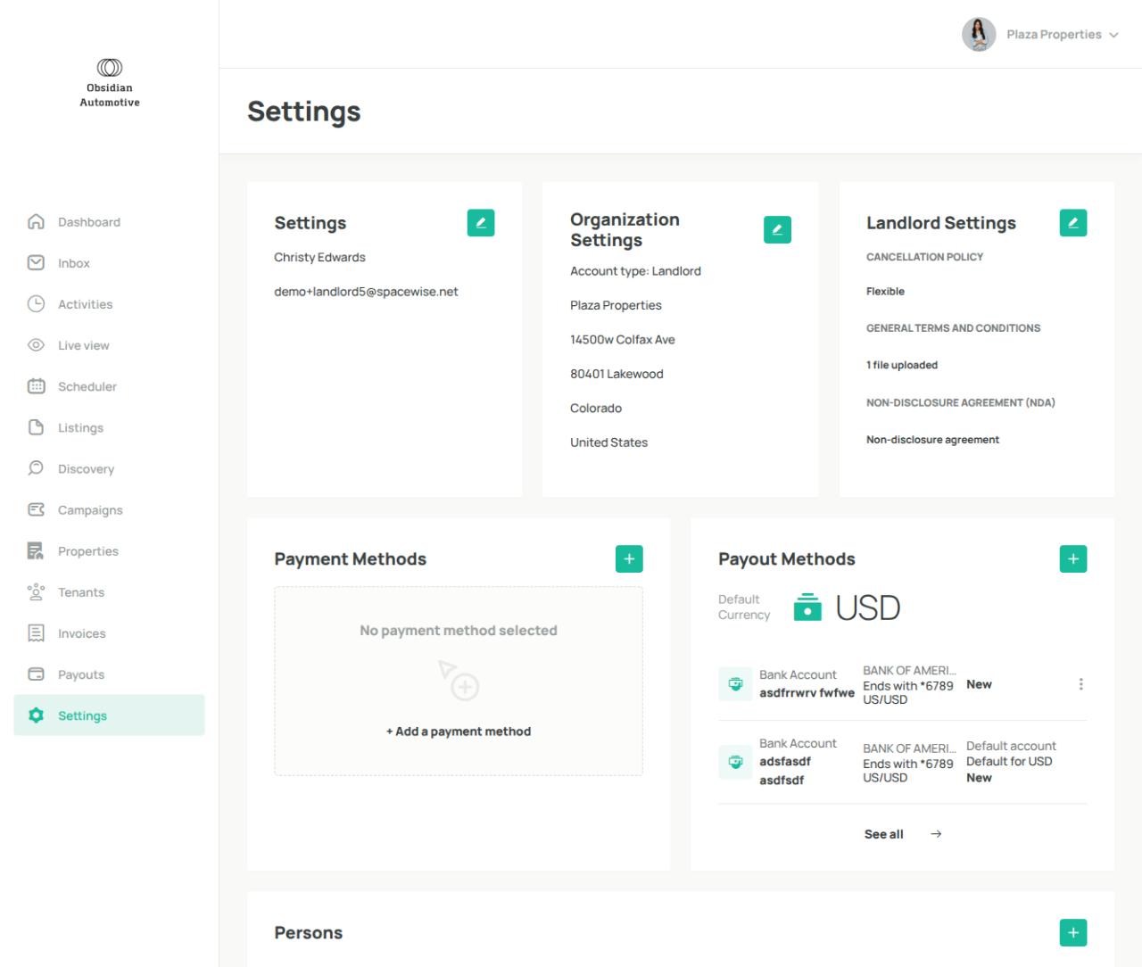The width and height of the screenshot is (1142, 967).
Task: Add a payout method via plus icon
Action: [1073, 559]
